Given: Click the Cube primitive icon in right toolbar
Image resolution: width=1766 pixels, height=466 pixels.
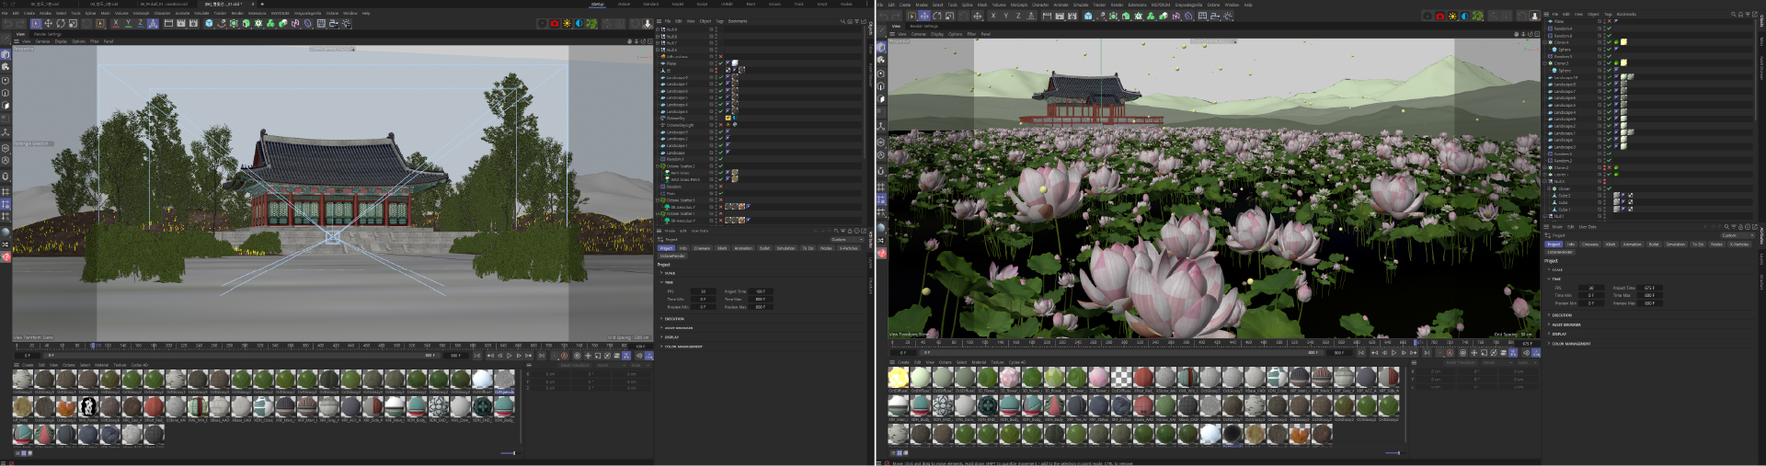Looking at the screenshot, I should click(x=1088, y=16).
